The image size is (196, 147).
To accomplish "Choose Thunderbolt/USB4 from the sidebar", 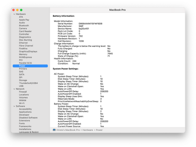I will point(28,83).
